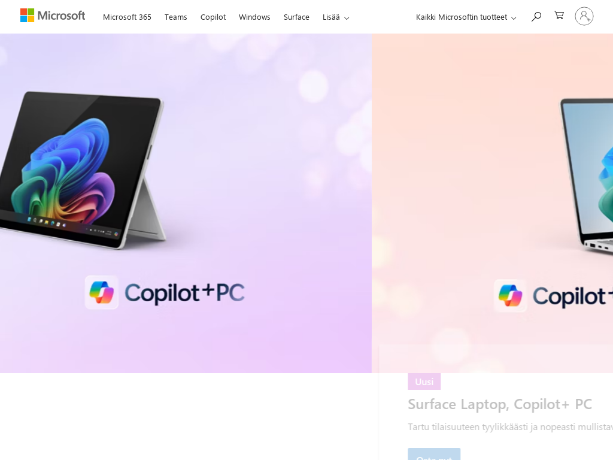Select Copilot in the navigation bar
The width and height of the screenshot is (613, 460).
[x=213, y=17]
